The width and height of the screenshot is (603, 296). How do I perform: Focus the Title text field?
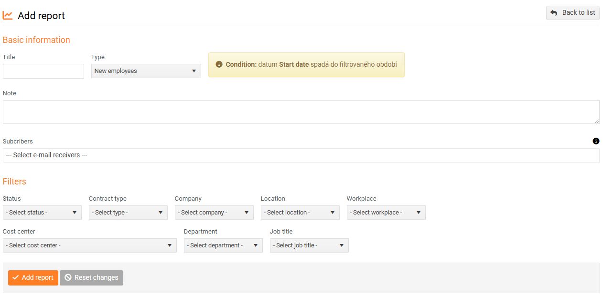click(43, 71)
